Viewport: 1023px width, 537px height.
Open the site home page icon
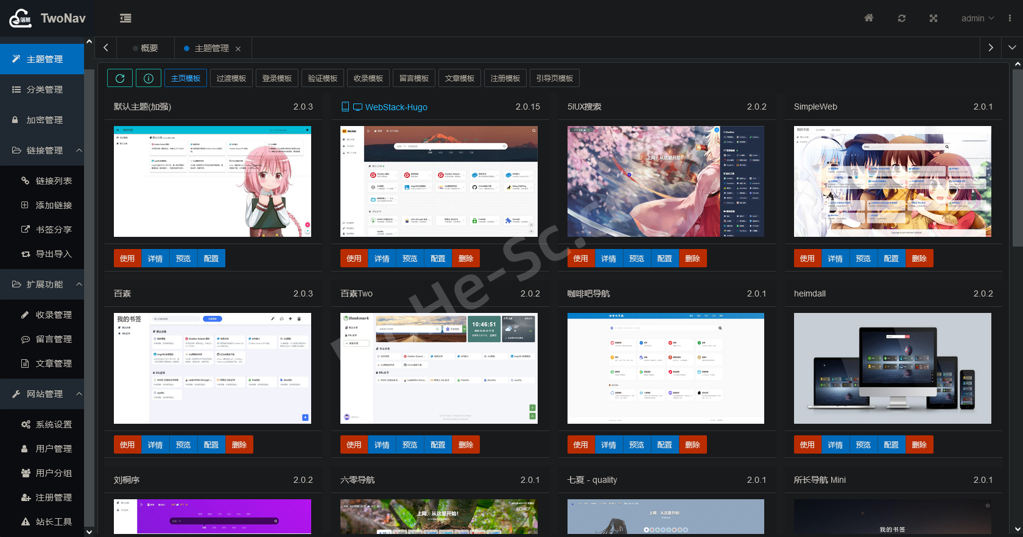[x=869, y=18]
